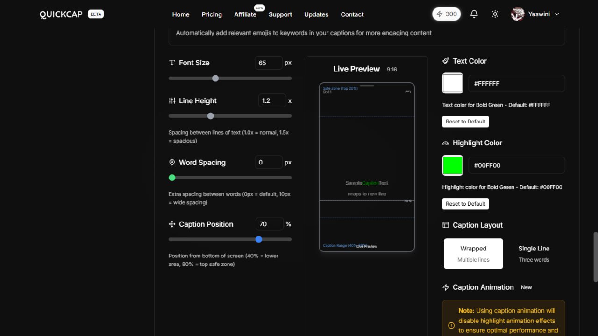598x336 pixels.
Task: Click the Caption Position move icon
Action: (x=172, y=224)
